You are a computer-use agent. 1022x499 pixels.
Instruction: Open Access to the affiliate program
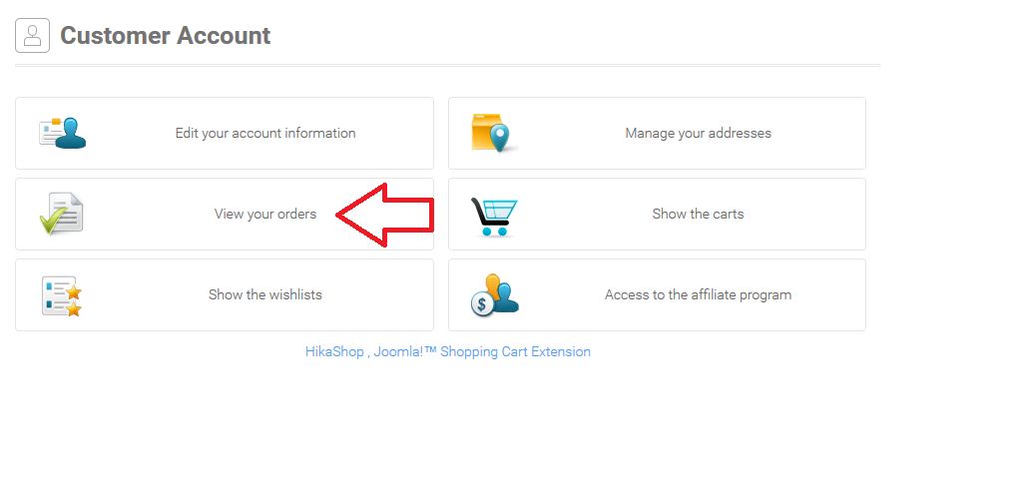point(657,294)
